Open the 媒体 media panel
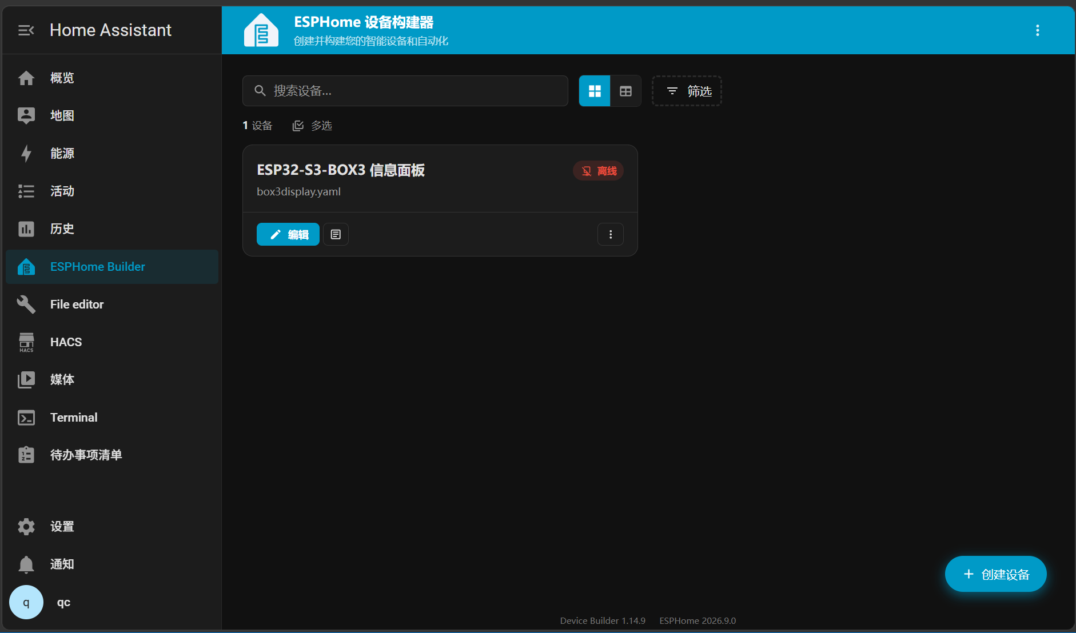Image resolution: width=1076 pixels, height=633 pixels. pyautogui.click(x=111, y=380)
